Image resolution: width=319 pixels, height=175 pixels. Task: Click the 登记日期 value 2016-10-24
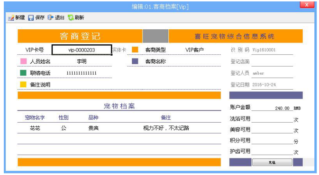(264, 85)
